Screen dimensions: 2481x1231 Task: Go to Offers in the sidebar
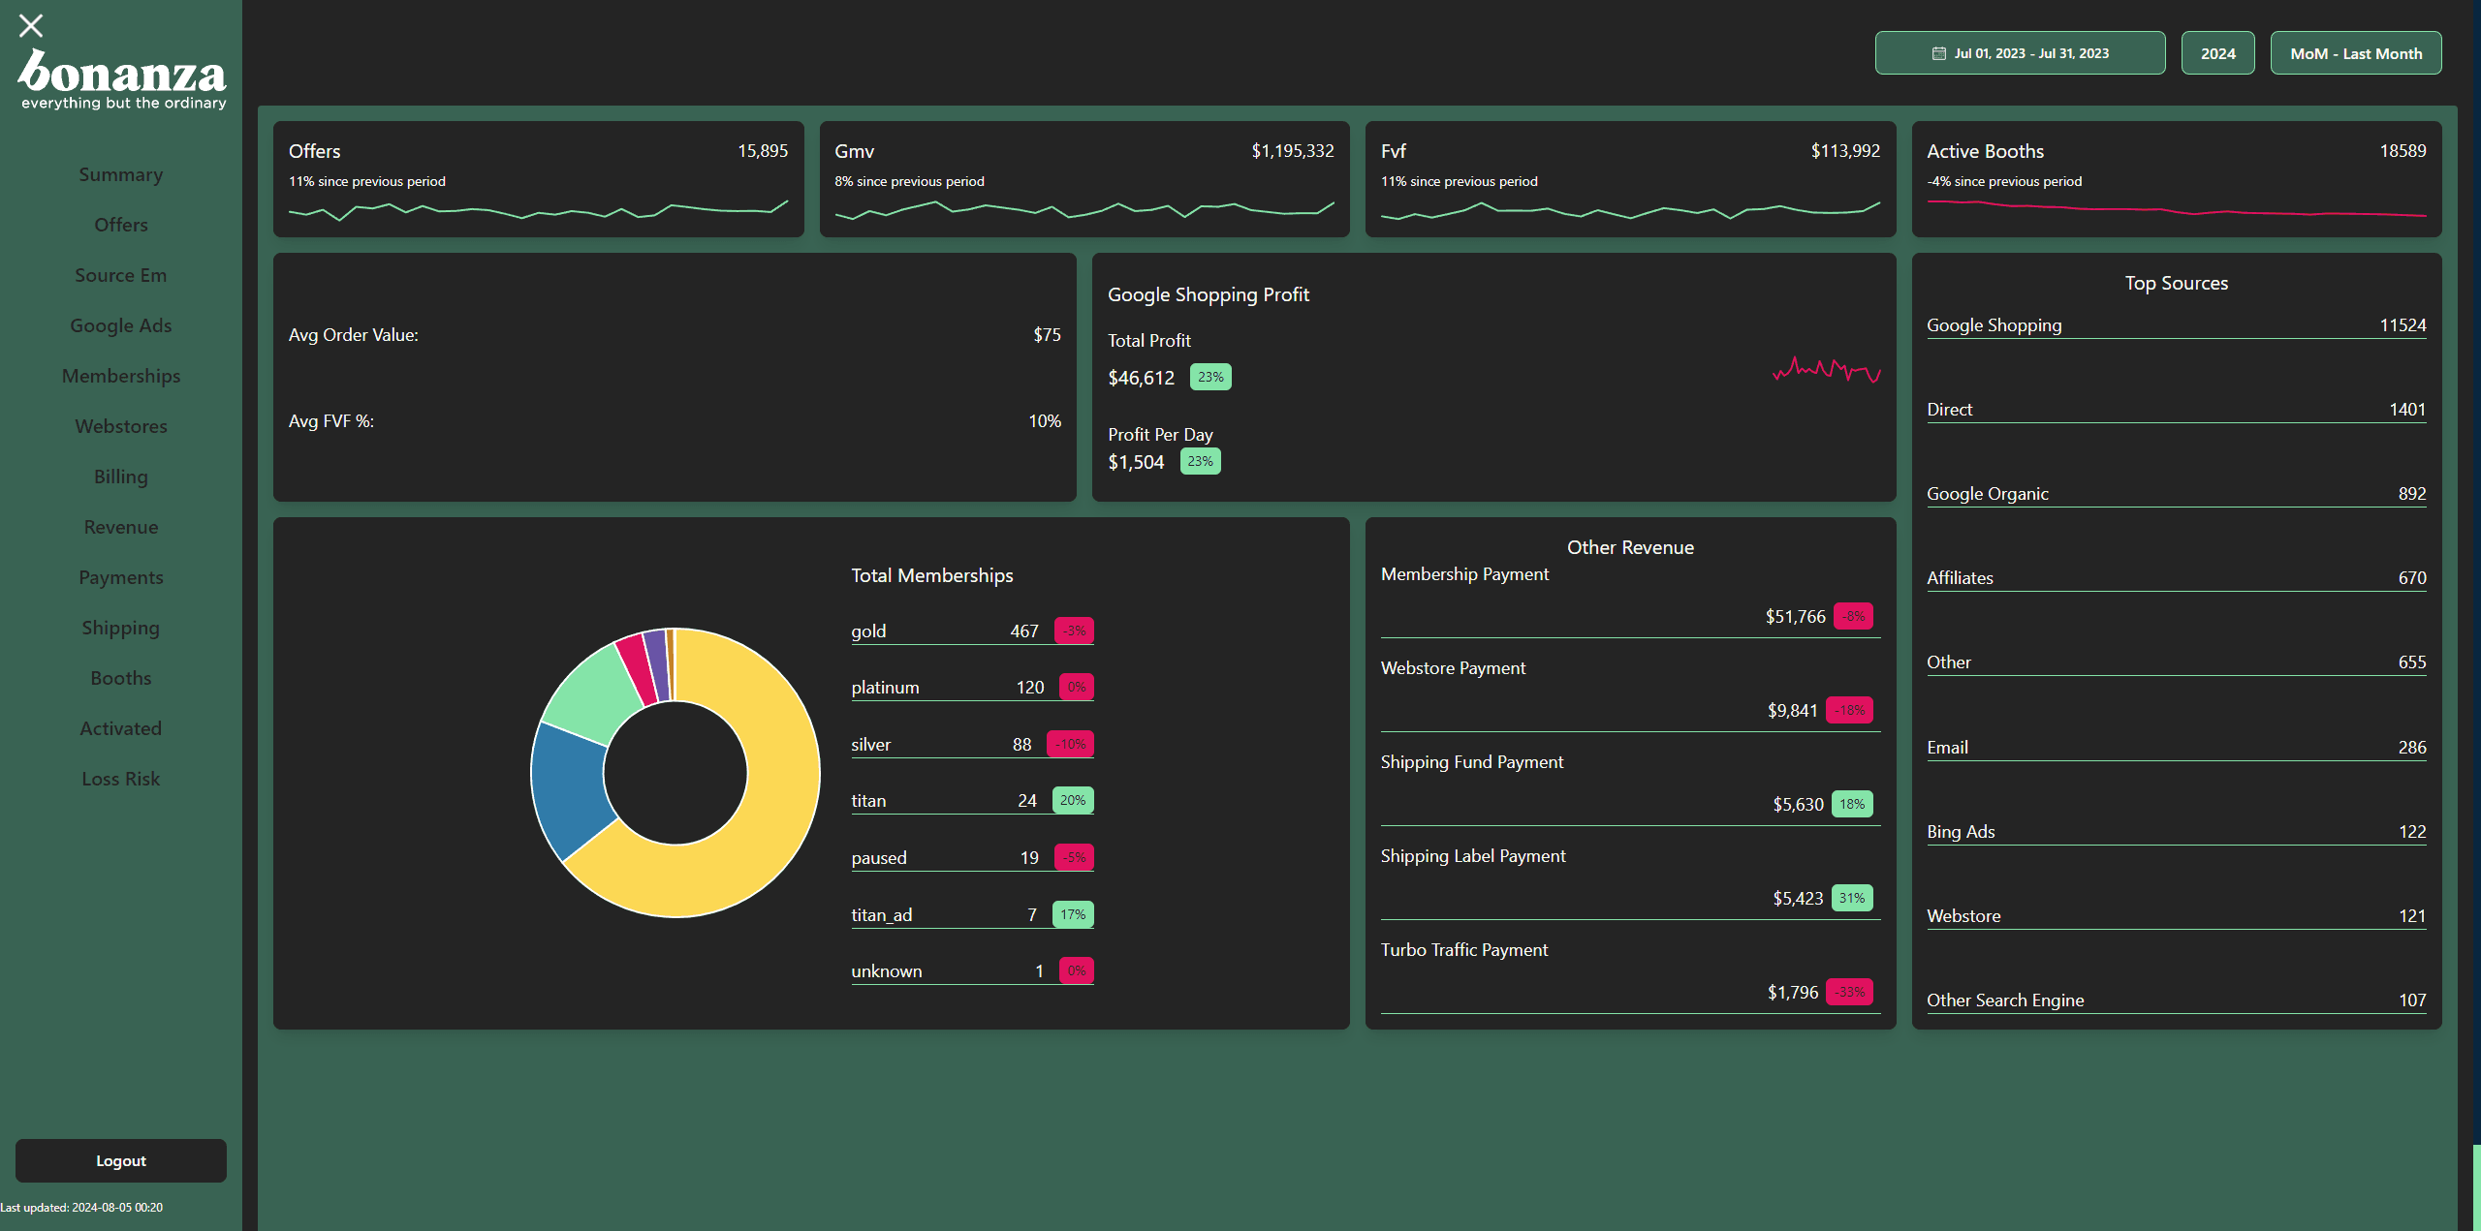(121, 225)
